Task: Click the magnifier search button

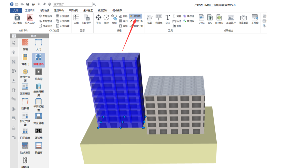Action: click(x=94, y=4)
